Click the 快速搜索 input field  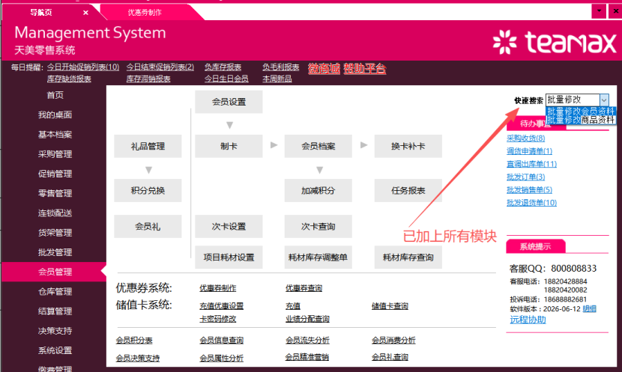click(x=573, y=100)
